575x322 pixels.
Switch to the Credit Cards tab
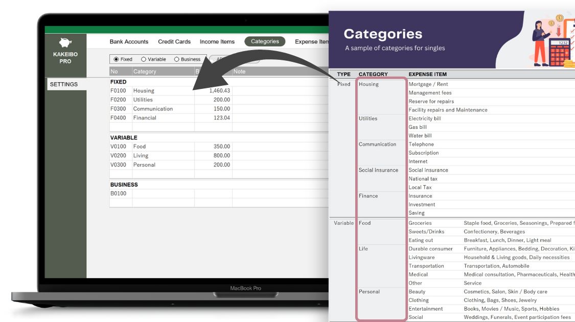174,42
